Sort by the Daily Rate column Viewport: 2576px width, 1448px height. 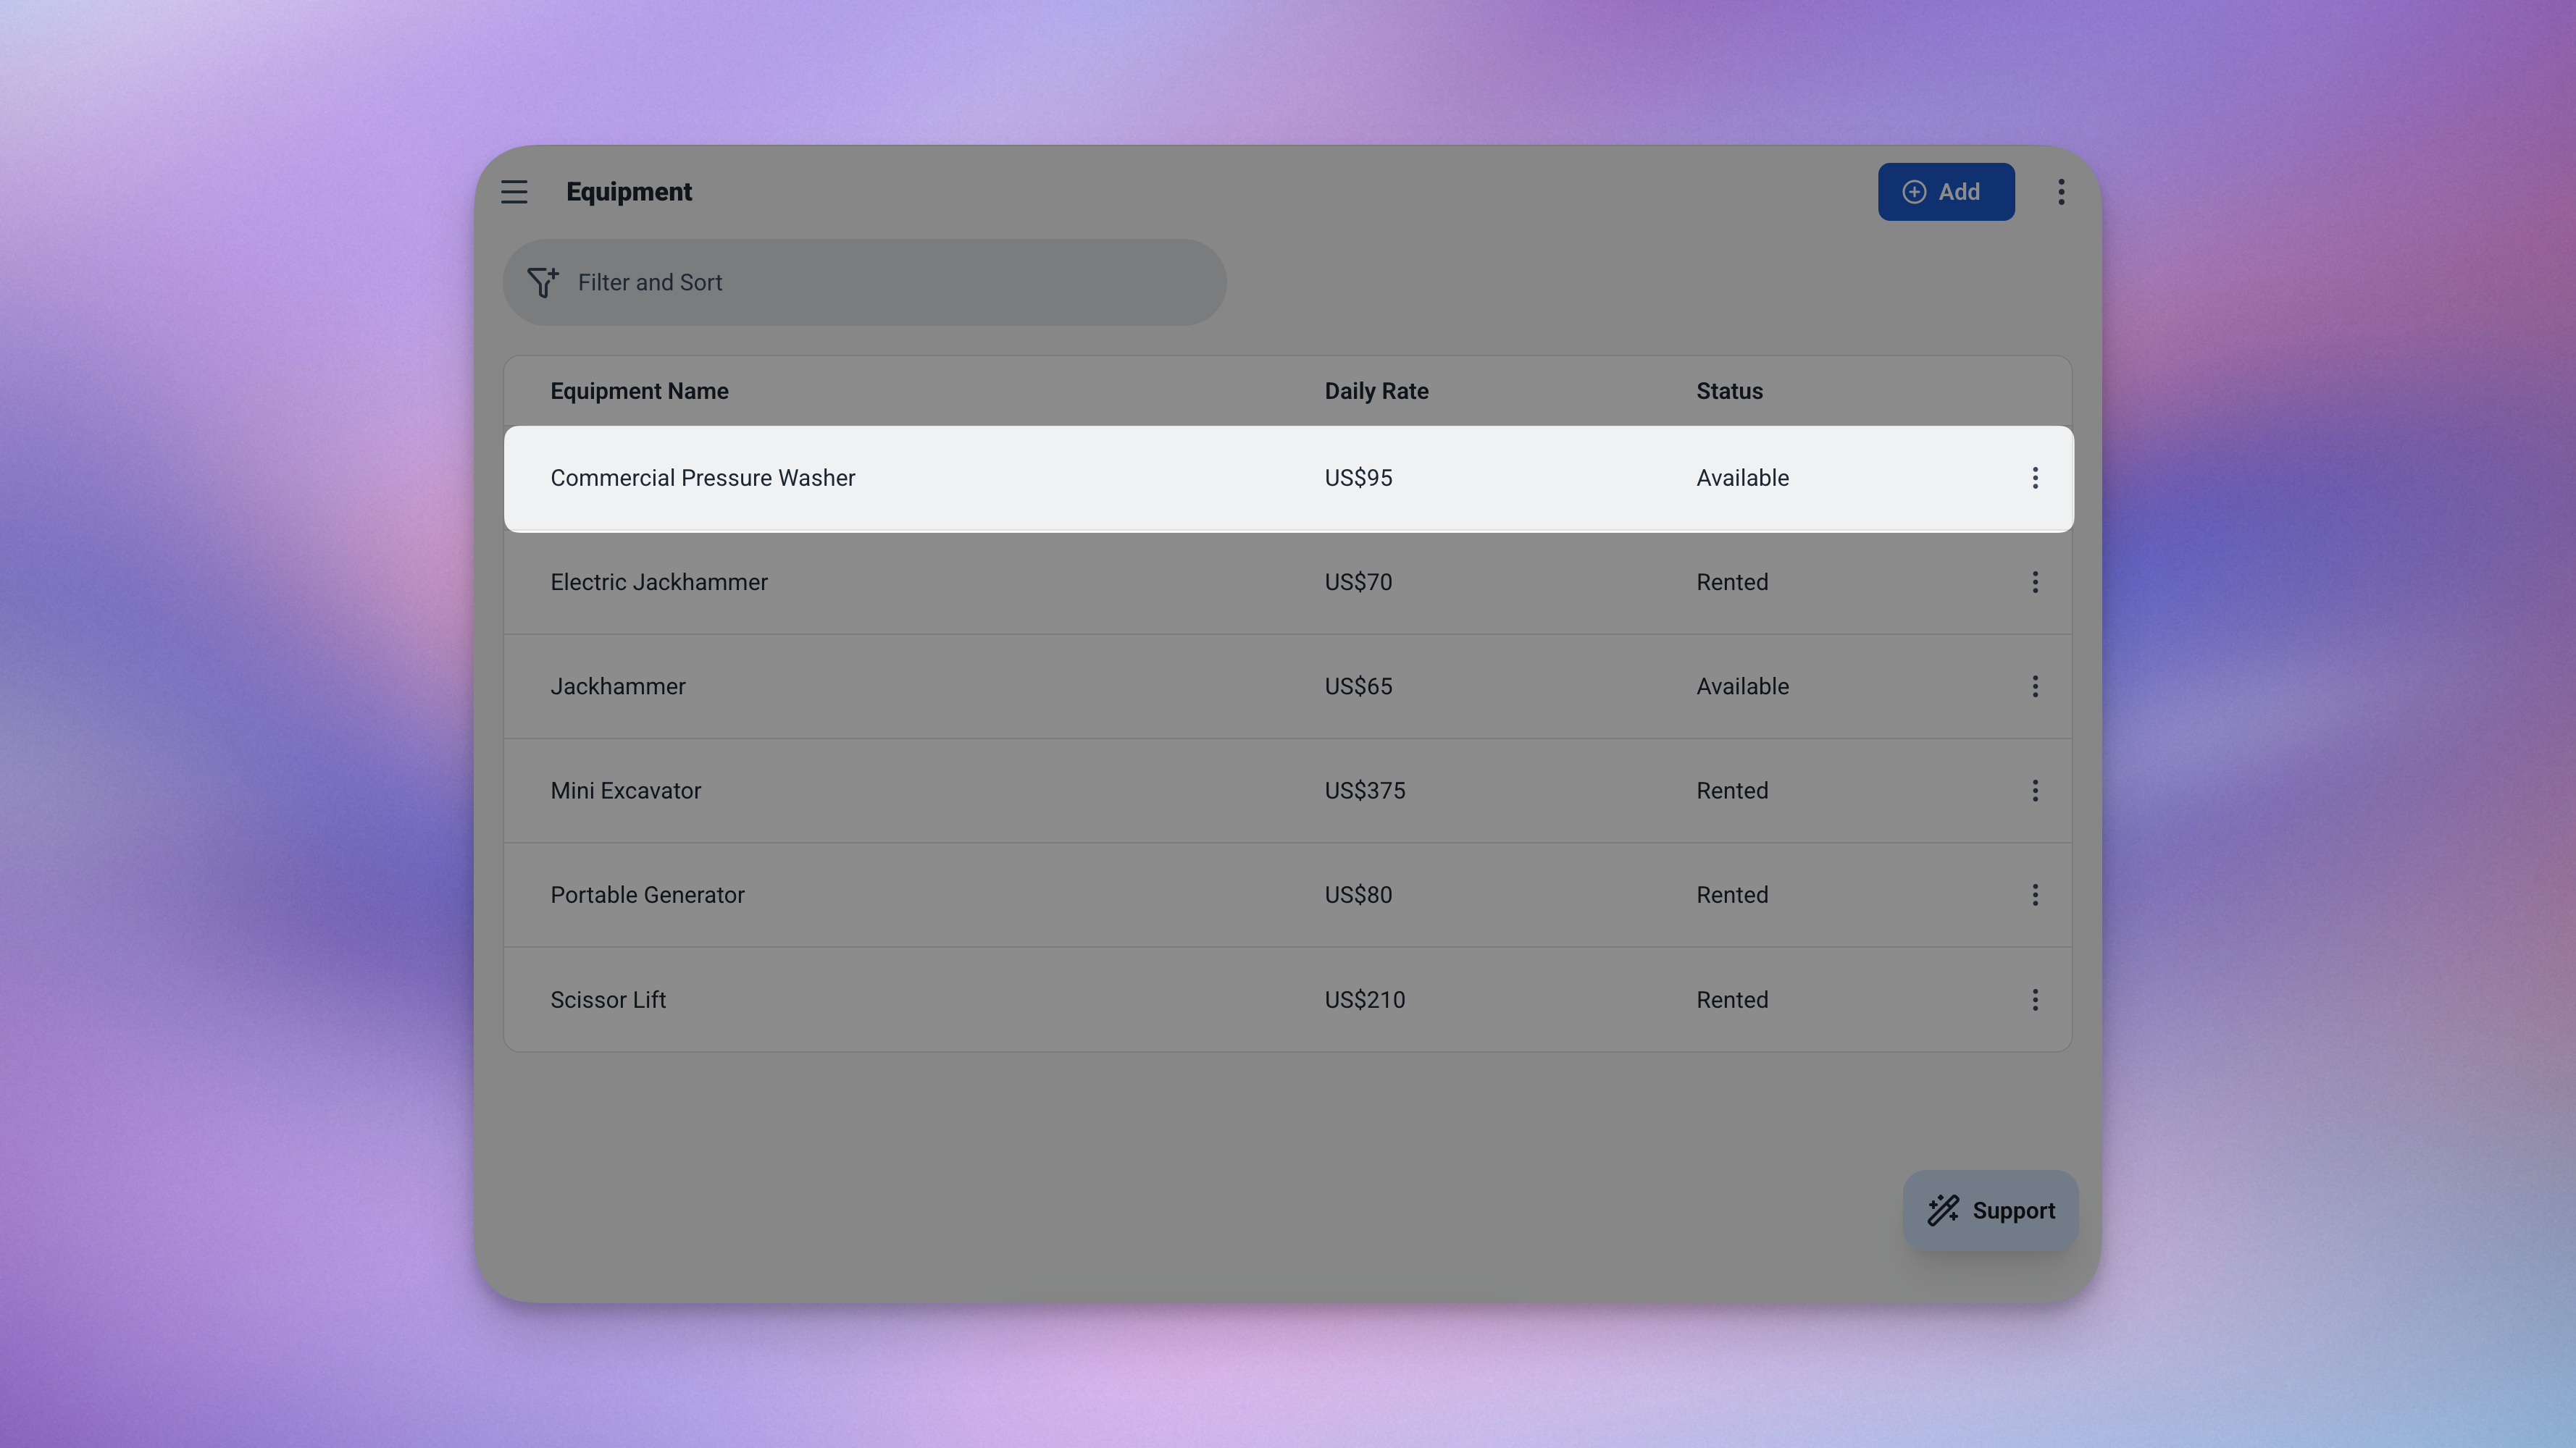coord(1376,391)
